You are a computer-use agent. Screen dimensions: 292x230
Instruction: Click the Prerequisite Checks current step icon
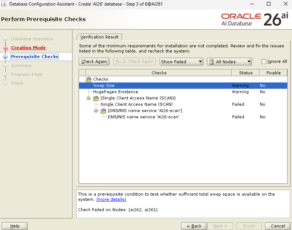[x=5, y=57]
